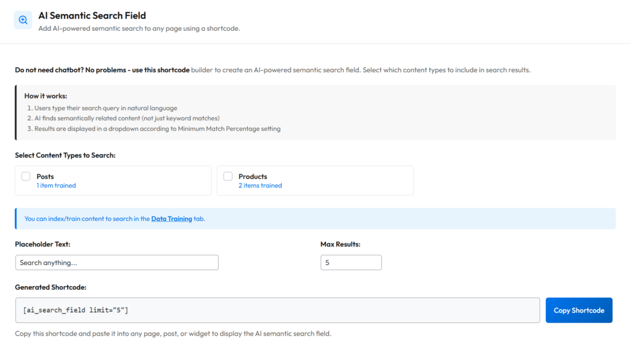Click the magnifier search icon in header
This screenshot has width=631, height=354.
tap(23, 20)
